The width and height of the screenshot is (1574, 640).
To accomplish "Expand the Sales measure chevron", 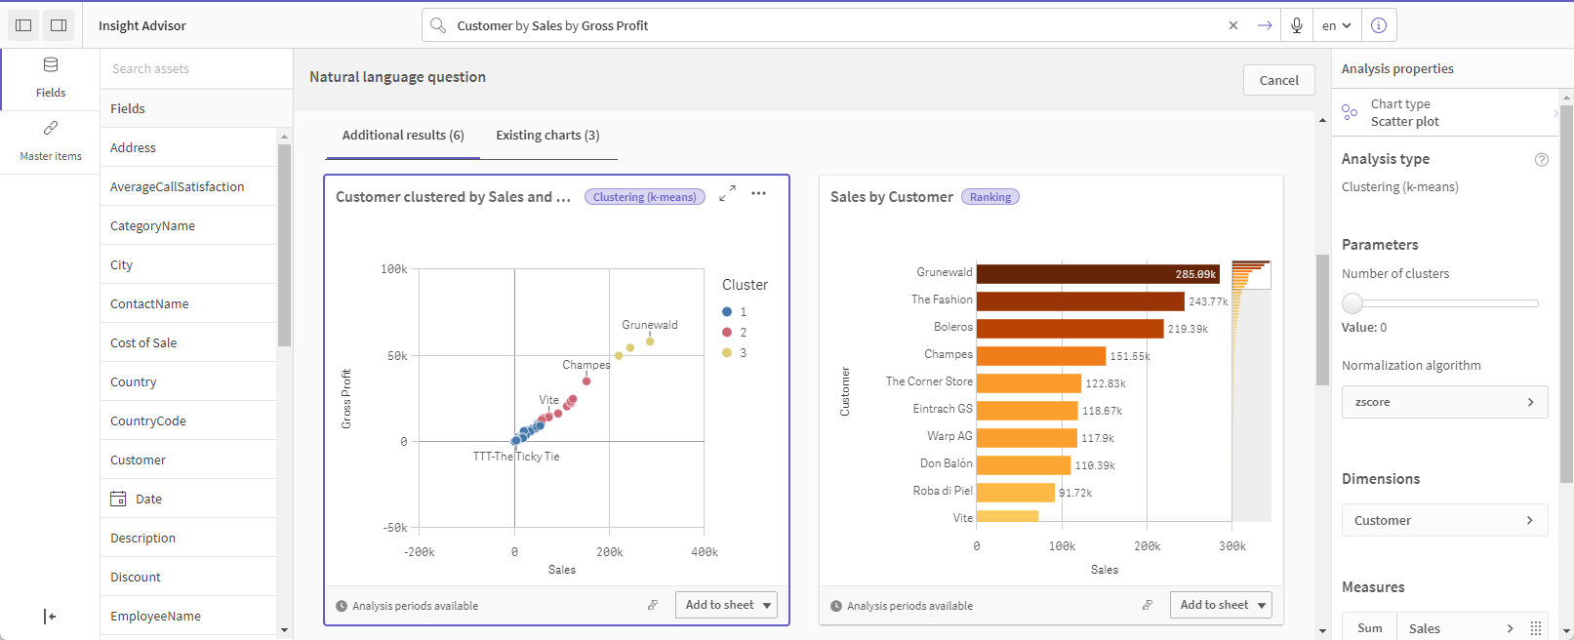I will (x=1511, y=628).
